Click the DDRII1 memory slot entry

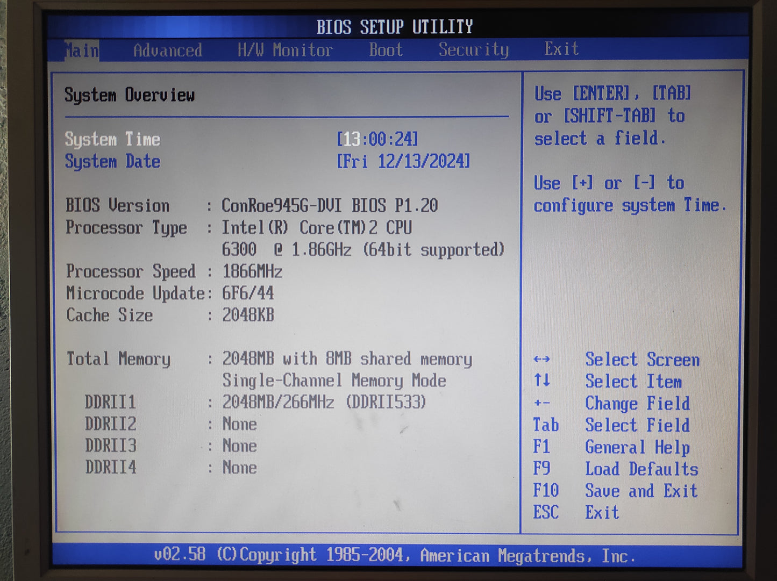click(109, 401)
